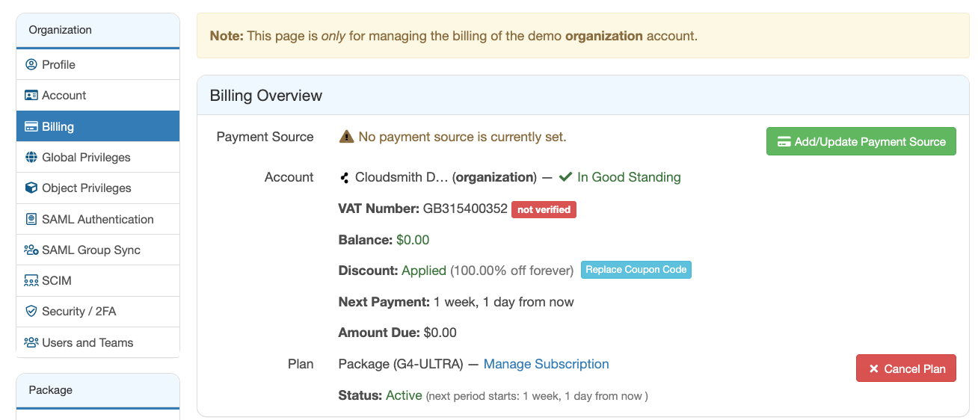Screen dimensions: 978x420
Task: Click the Account ID card icon
Action: pos(31,96)
